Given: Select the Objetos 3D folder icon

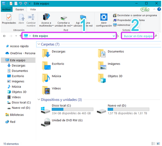Looking at the screenshot, I should click(x=102, y=78).
